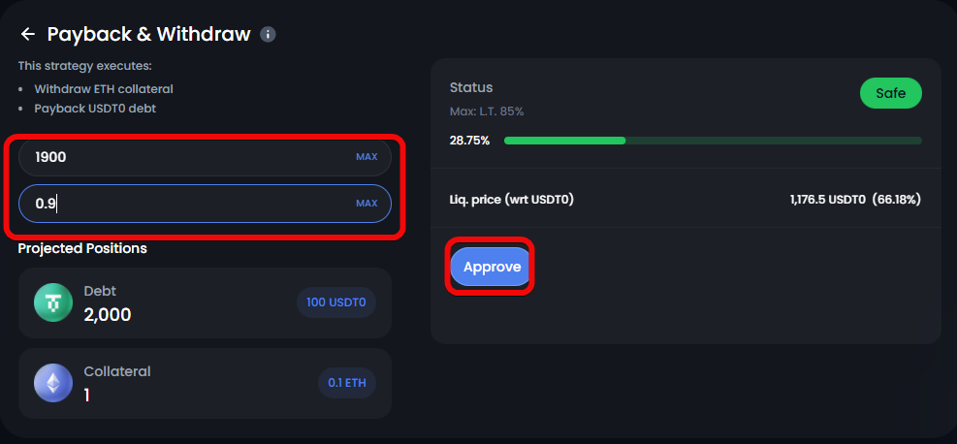Click the Debt value 2,000
The height and width of the screenshot is (444, 957).
(107, 315)
